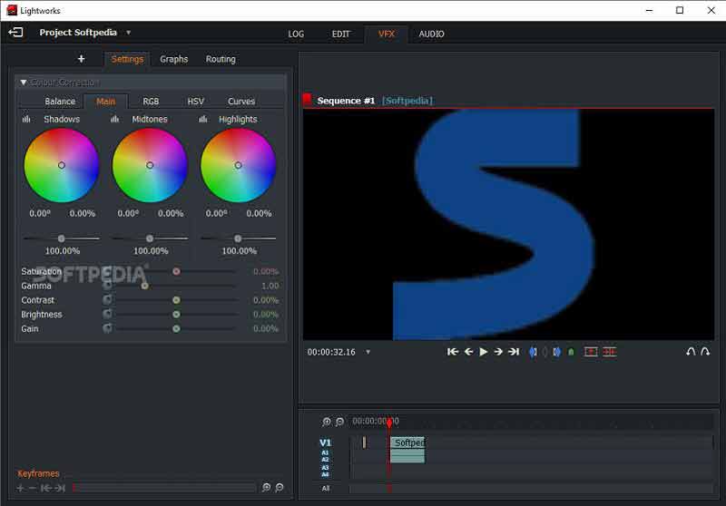The height and width of the screenshot is (506, 726).
Task: Go to previous keyframe
Action: click(46, 488)
